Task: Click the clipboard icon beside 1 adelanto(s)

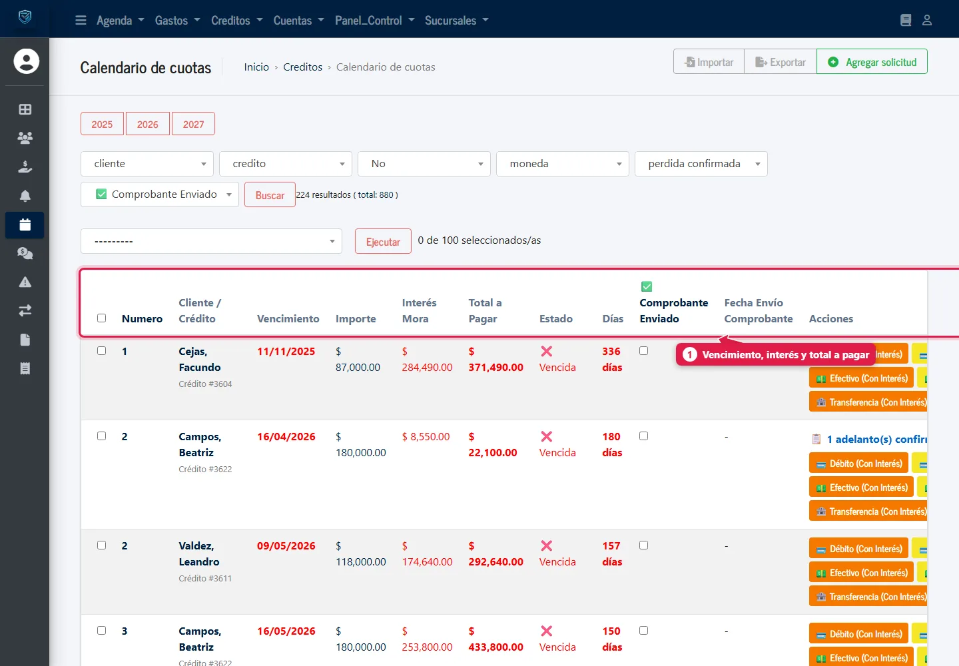Action: (816, 439)
